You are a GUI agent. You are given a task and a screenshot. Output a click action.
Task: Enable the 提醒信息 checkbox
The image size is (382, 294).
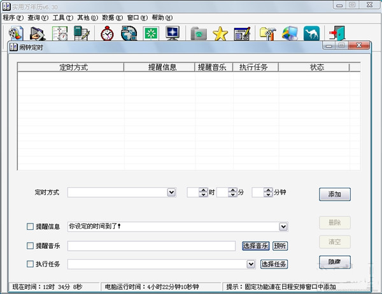click(30, 227)
